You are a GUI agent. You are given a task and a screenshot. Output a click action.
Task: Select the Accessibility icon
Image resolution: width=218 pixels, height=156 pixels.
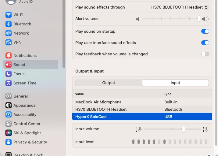pos(9,115)
